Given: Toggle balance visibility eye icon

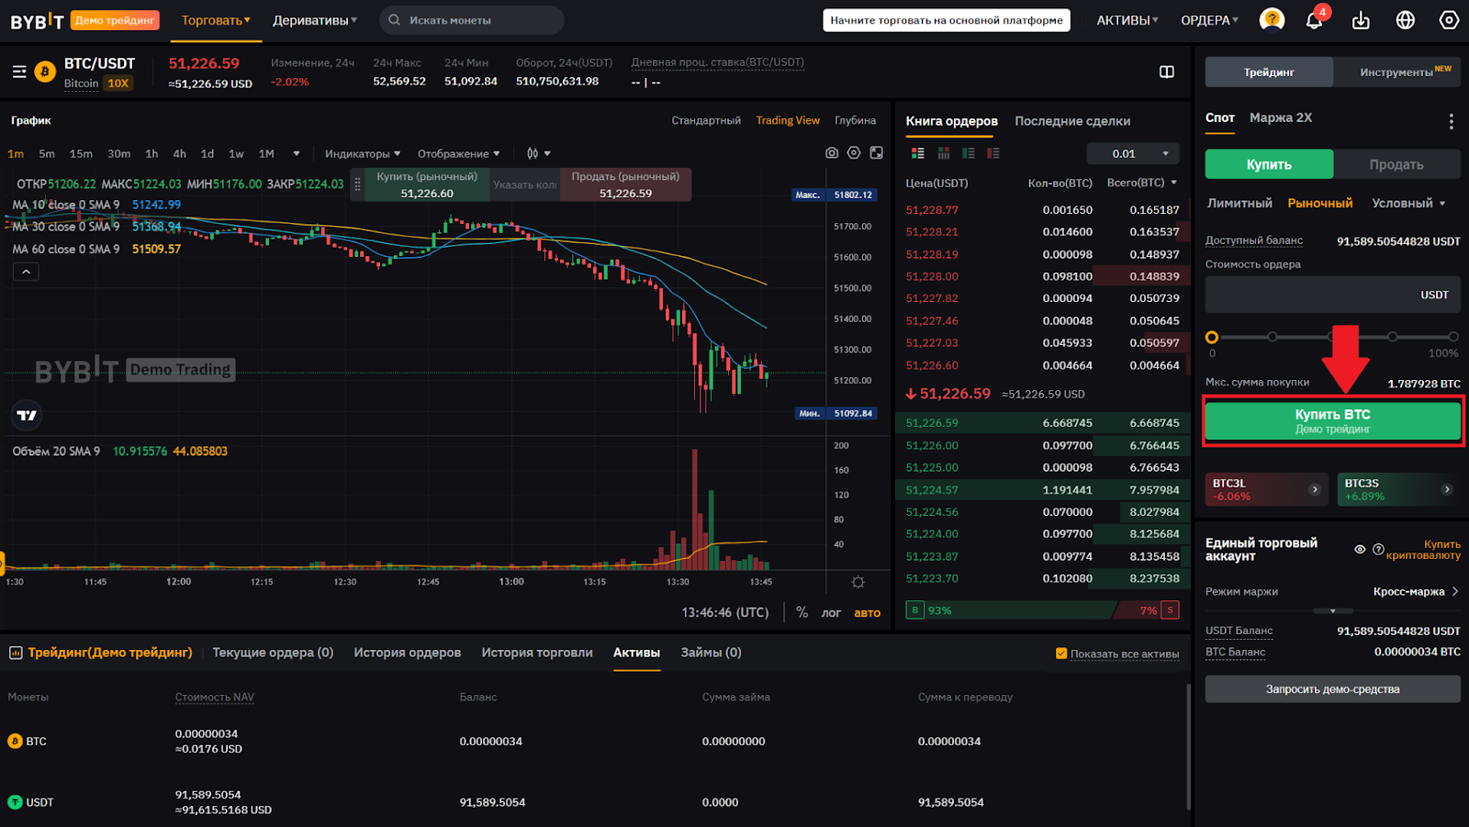Looking at the screenshot, I should click(1360, 549).
